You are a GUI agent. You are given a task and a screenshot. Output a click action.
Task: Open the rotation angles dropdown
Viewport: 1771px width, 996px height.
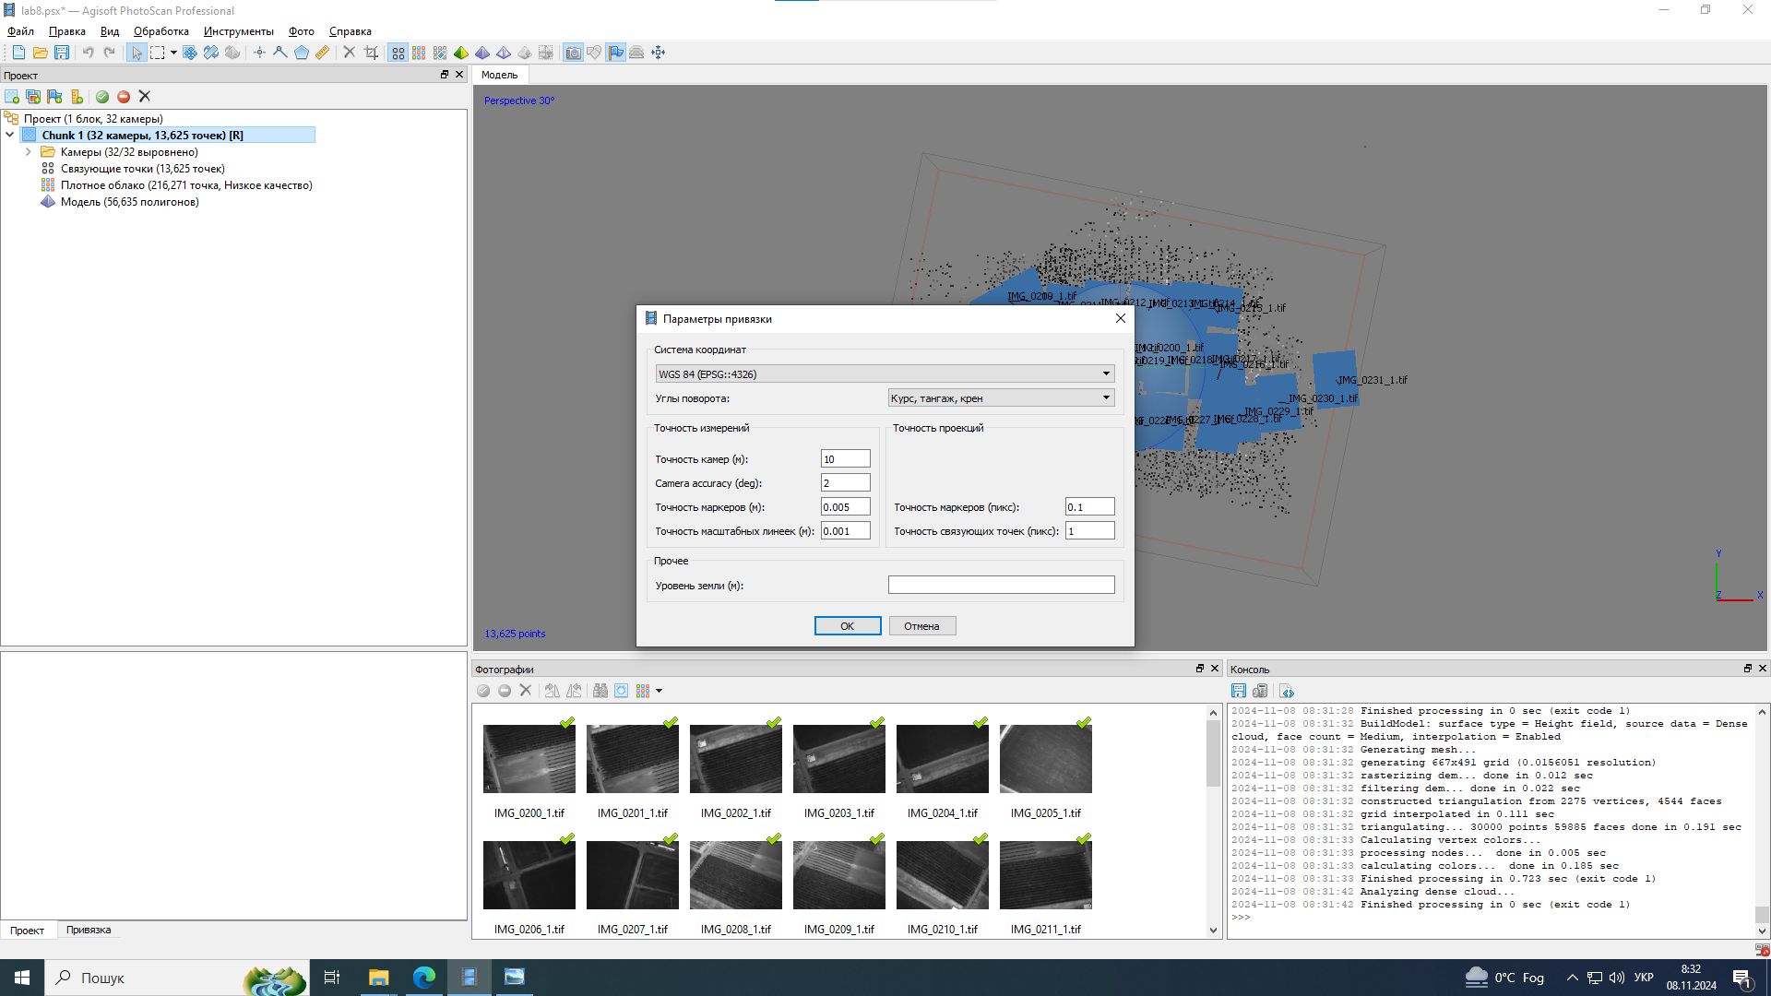[x=1001, y=397]
